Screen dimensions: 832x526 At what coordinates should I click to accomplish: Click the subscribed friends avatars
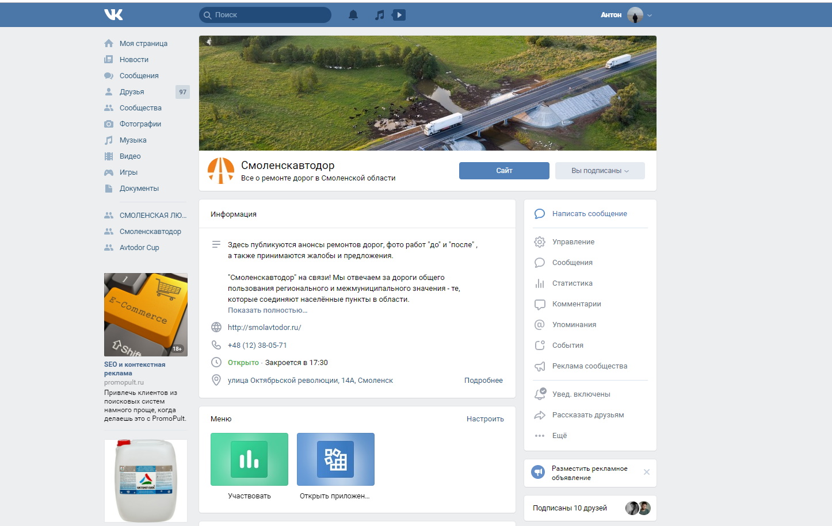coord(638,508)
